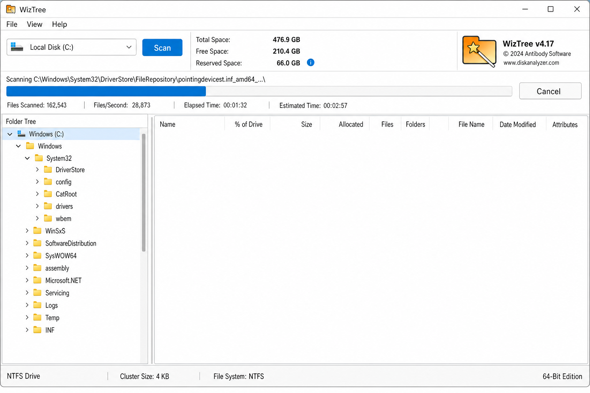
Task: Click the Logs folder icon
Action: [x=37, y=305]
